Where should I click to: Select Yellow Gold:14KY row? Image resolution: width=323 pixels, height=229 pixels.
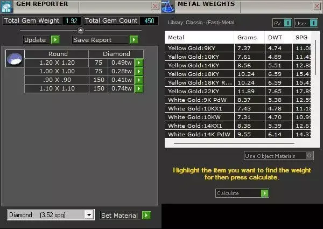[238, 65]
